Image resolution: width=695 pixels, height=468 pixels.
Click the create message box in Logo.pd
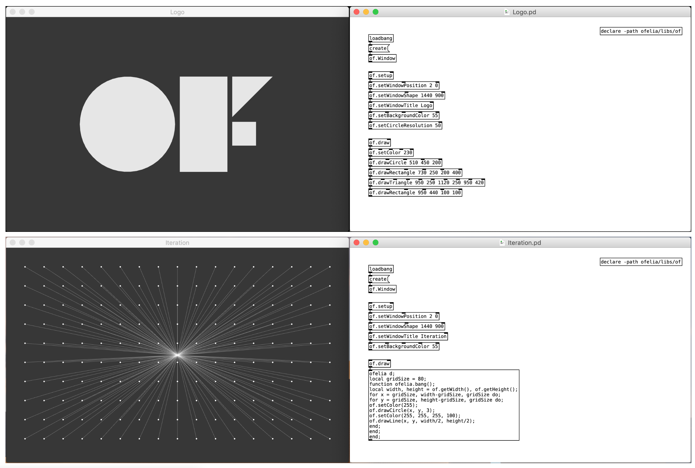(379, 48)
